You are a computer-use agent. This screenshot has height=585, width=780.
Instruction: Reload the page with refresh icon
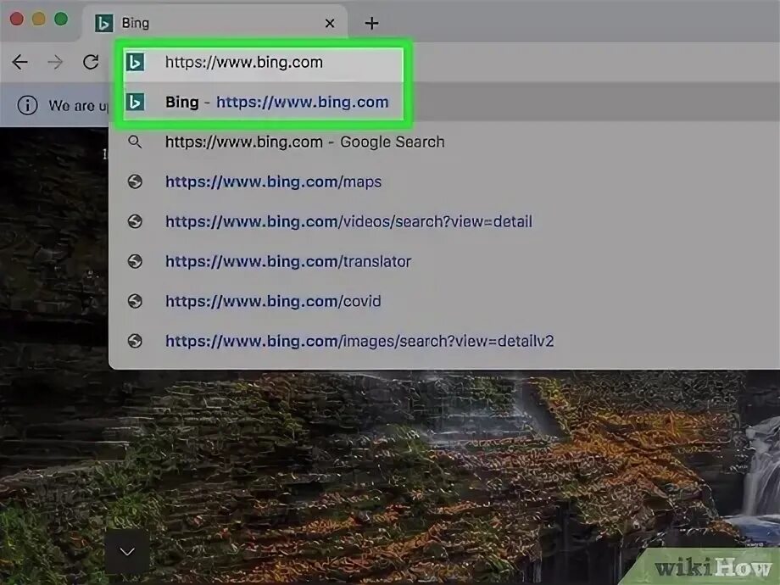[91, 62]
